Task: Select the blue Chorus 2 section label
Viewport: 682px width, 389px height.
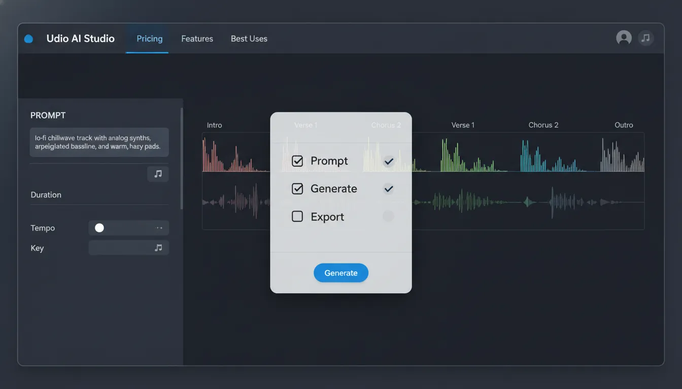Action: tap(543, 125)
